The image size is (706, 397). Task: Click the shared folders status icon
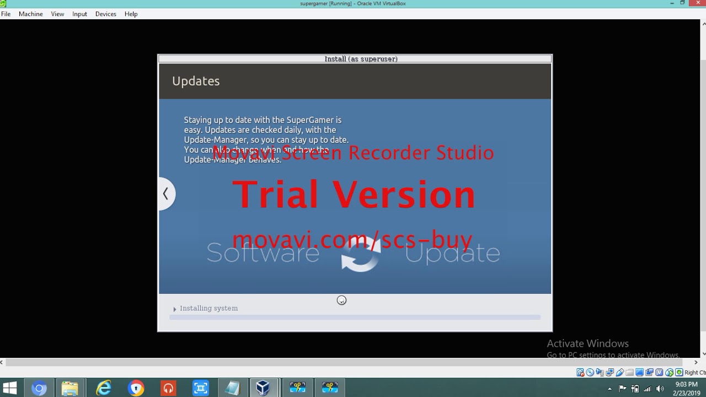(629, 372)
